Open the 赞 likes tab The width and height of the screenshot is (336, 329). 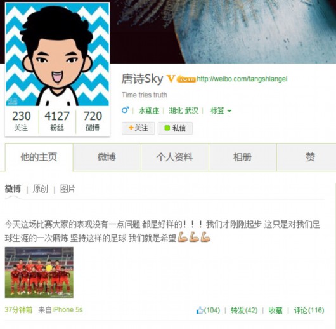[310, 157]
